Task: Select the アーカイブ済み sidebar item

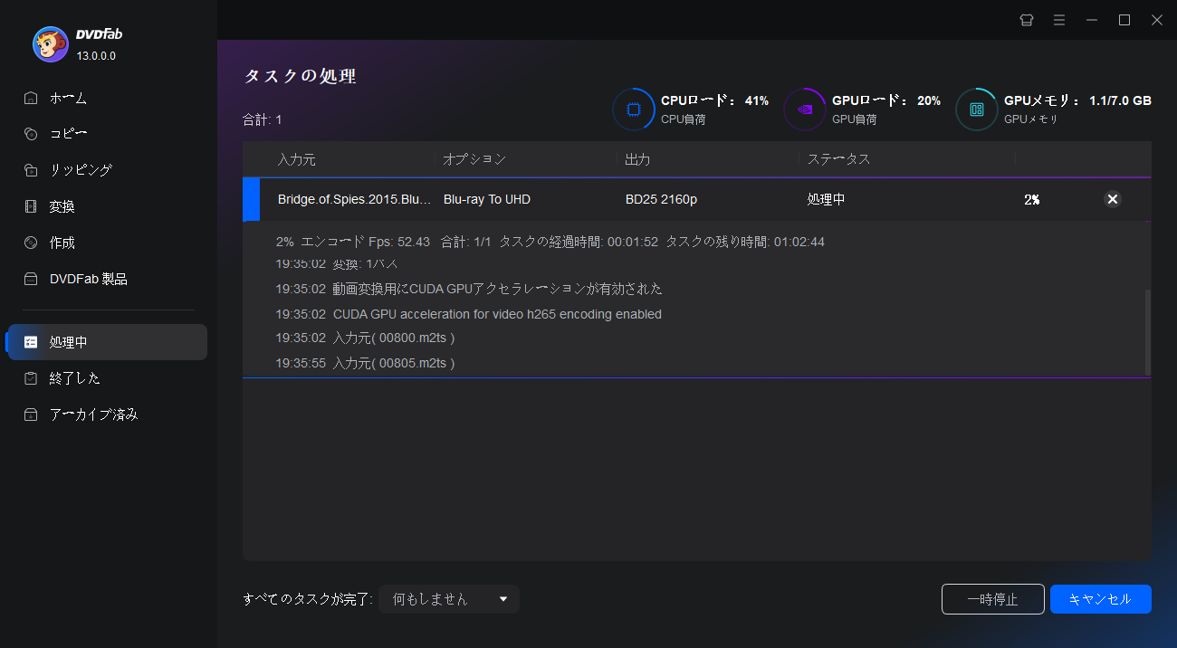Action: [x=107, y=415]
